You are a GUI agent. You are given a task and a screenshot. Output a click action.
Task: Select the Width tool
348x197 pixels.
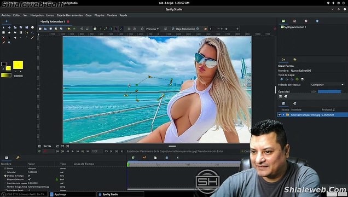9,38
